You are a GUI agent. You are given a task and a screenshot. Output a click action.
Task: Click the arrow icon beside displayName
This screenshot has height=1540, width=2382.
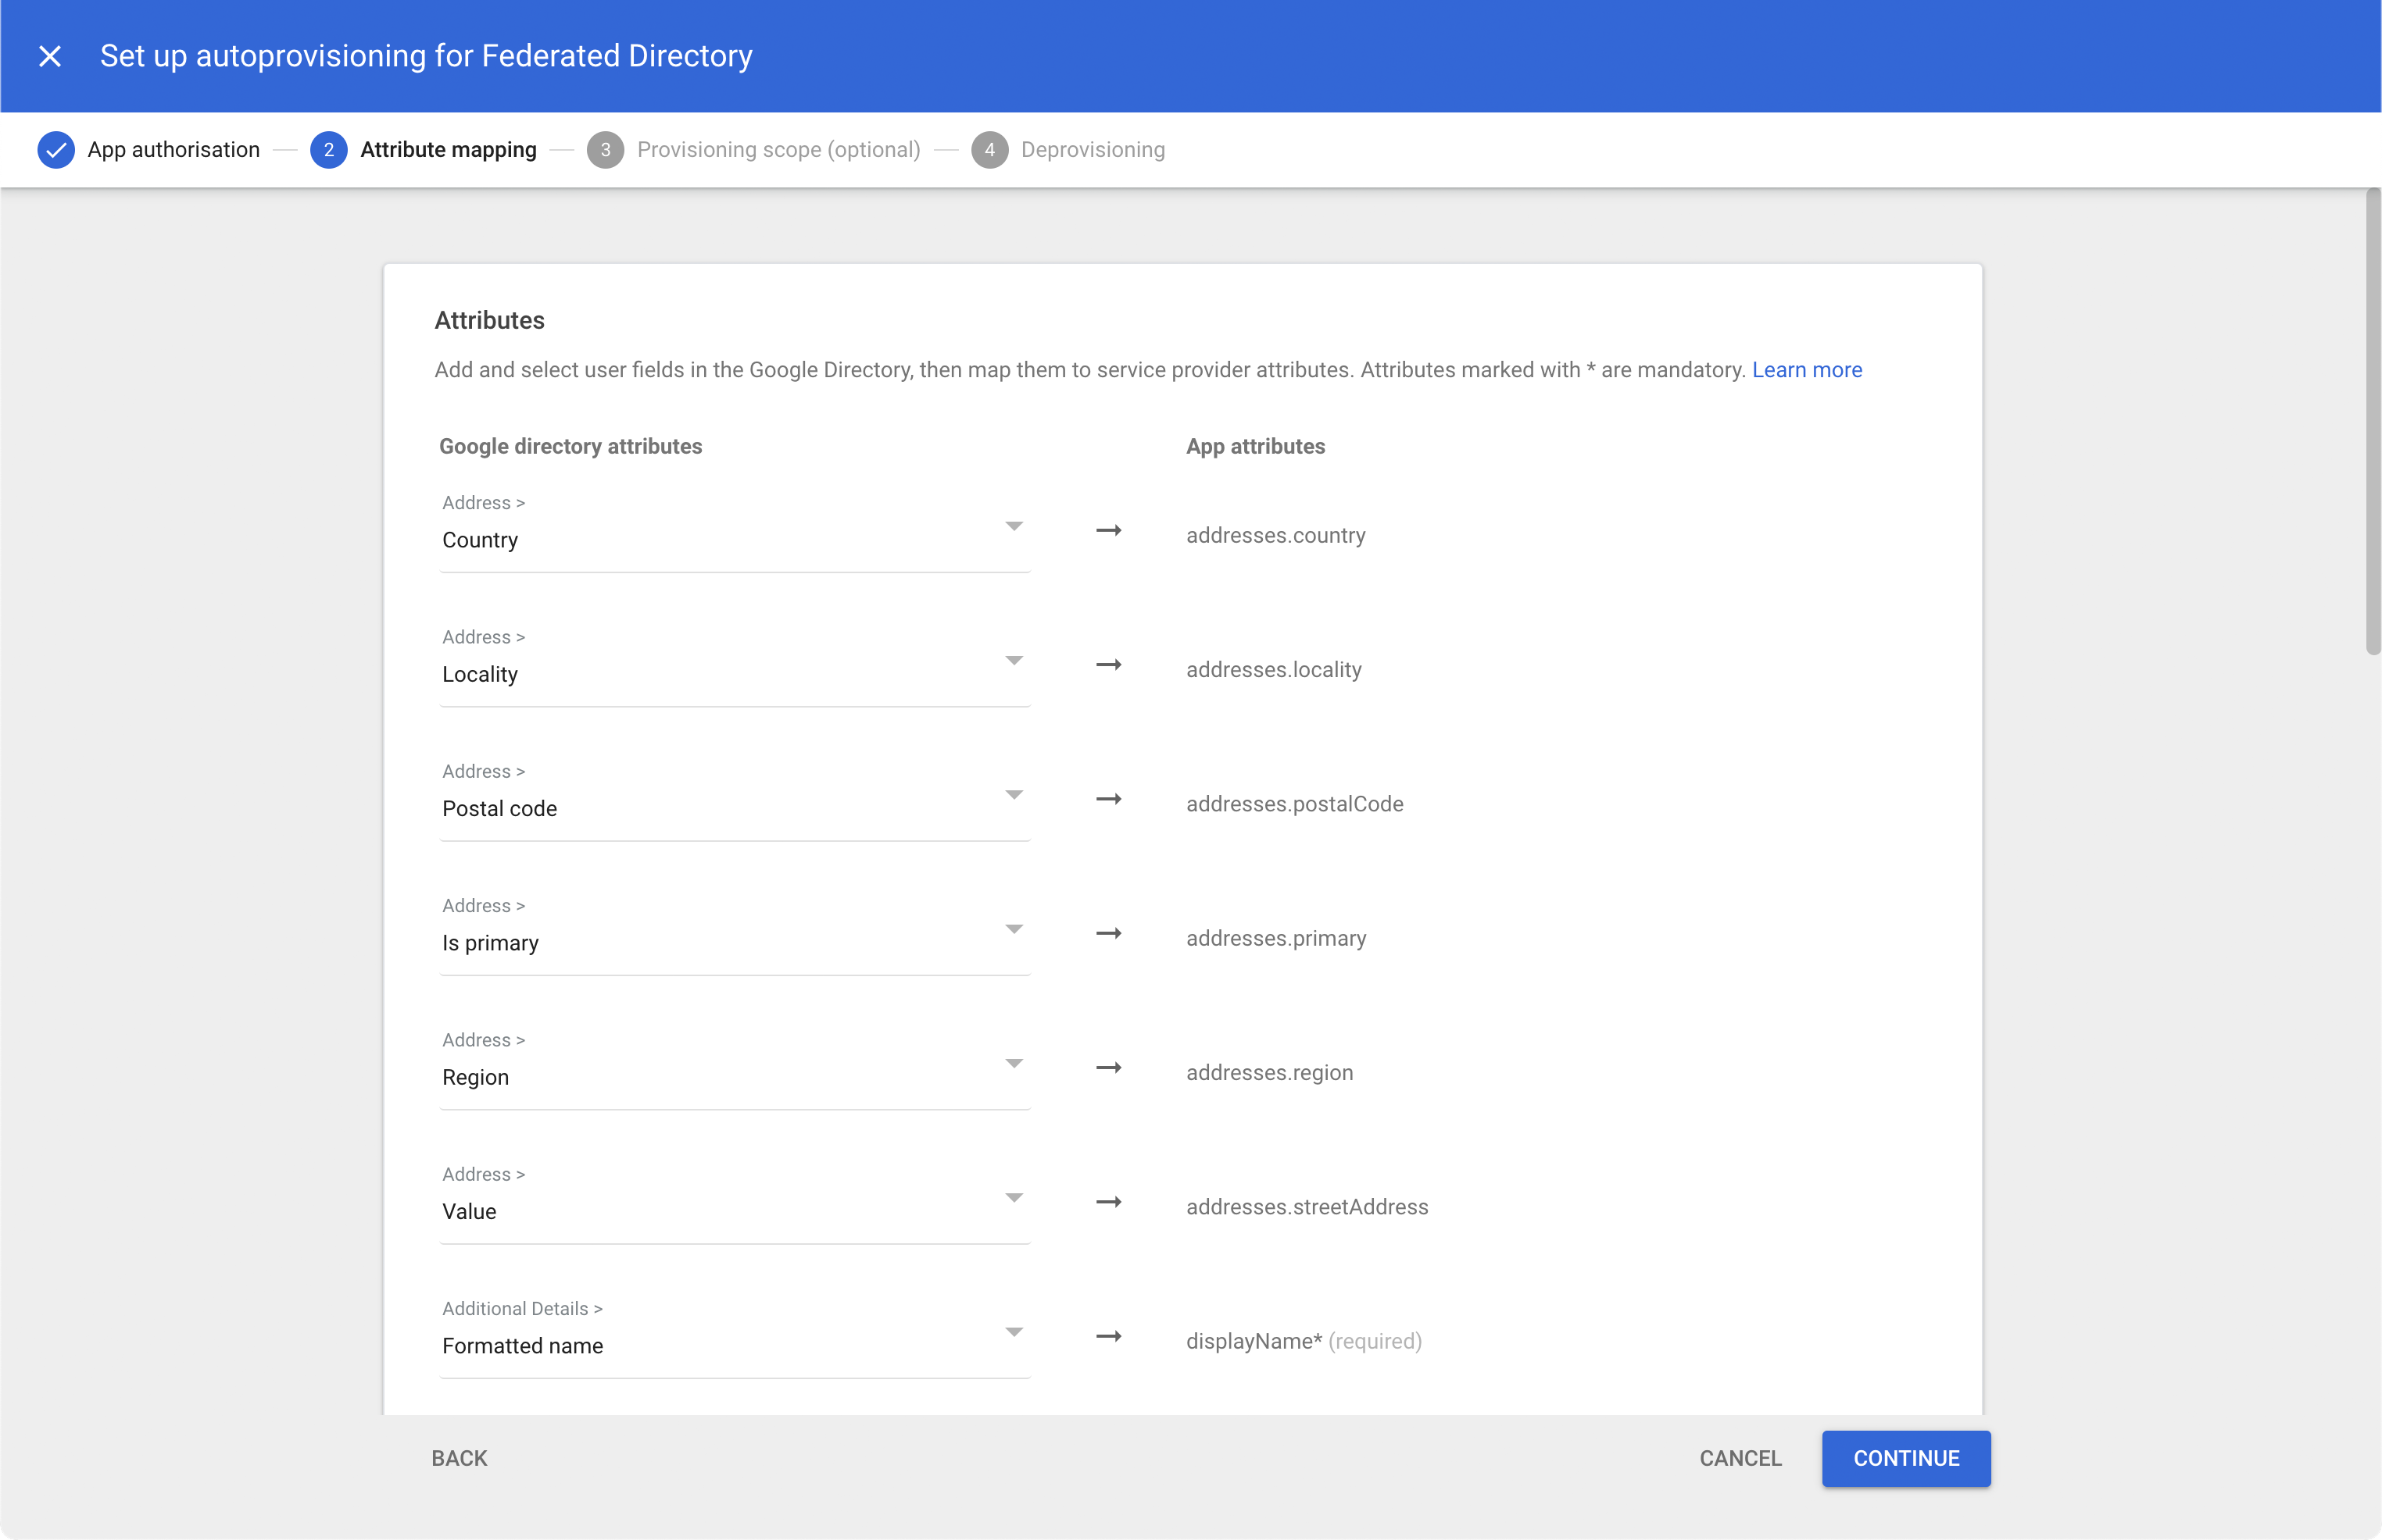coord(1108,1337)
